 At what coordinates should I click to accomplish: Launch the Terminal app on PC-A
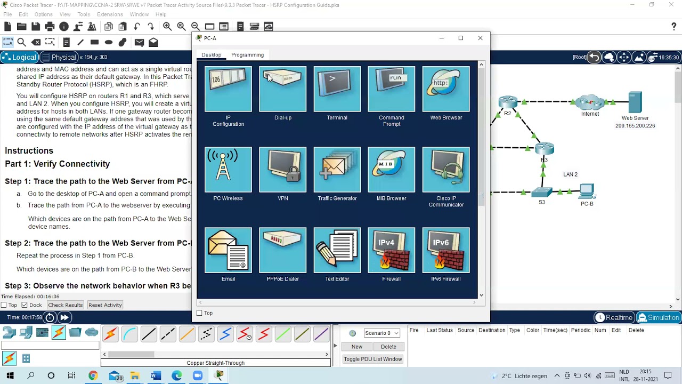click(337, 89)
